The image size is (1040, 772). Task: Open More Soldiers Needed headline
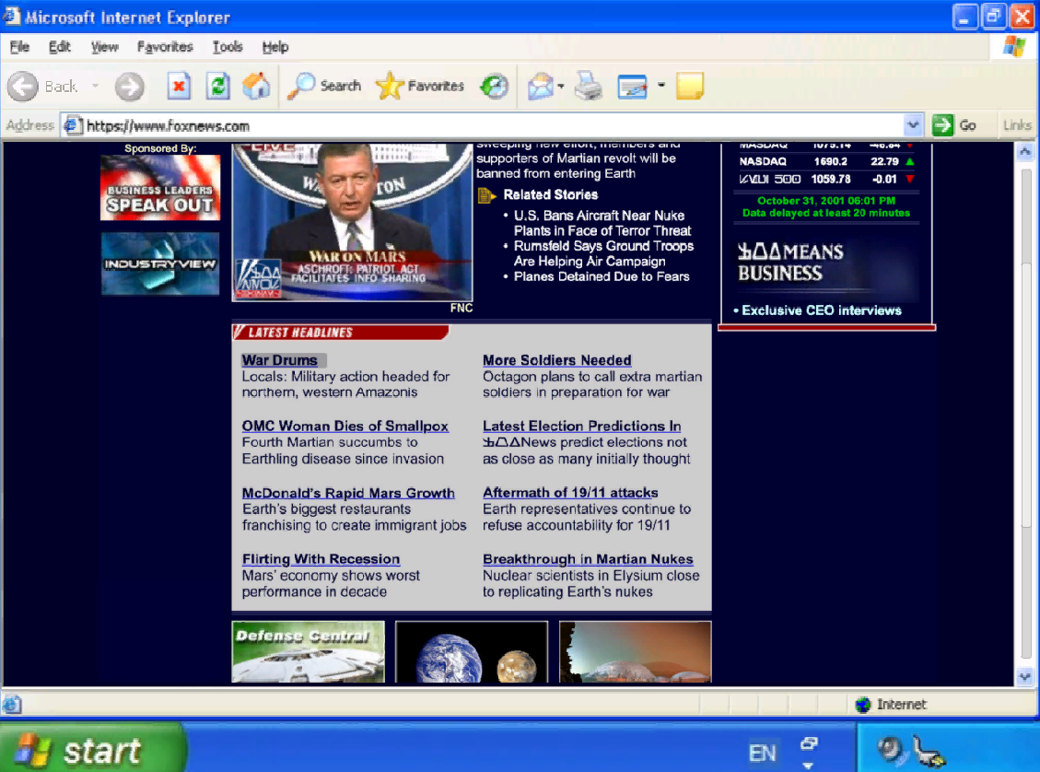pyautogui.click(x=557, y=360)
